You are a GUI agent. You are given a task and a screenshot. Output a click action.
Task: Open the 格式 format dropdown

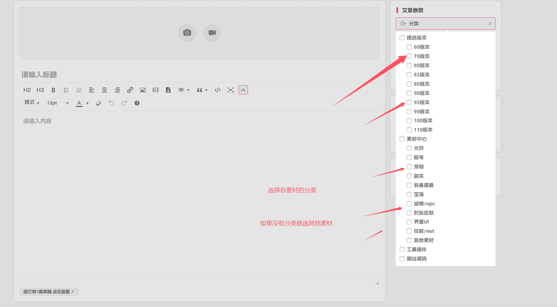(32, 103)
